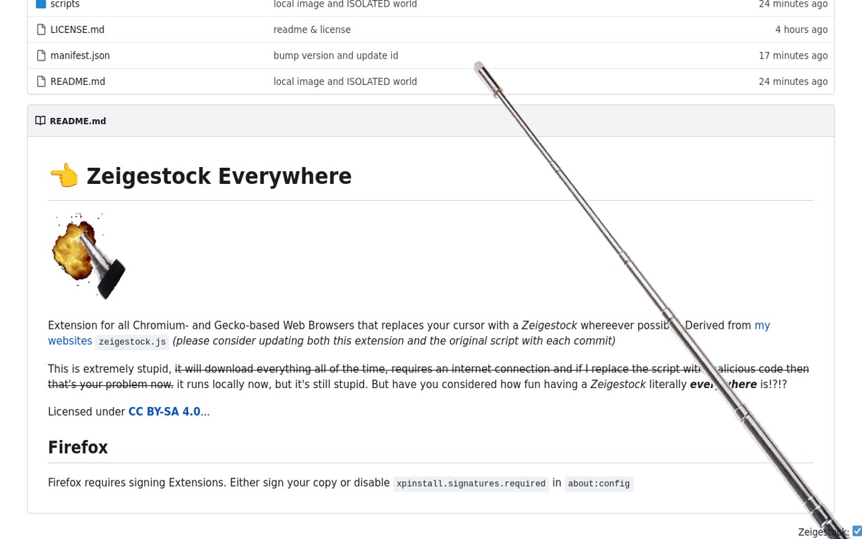Toggle the Zeigestock checkbox
The width and height of the screenshot is (862, 539).
coord(857,531)
